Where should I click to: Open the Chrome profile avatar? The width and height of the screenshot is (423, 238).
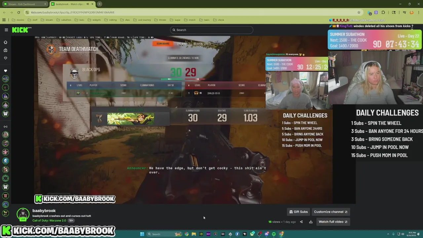click(x=411, y=12)
